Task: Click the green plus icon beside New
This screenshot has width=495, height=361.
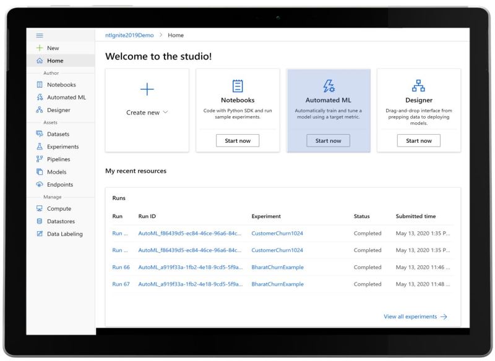Action: click(x=40, y=48)
